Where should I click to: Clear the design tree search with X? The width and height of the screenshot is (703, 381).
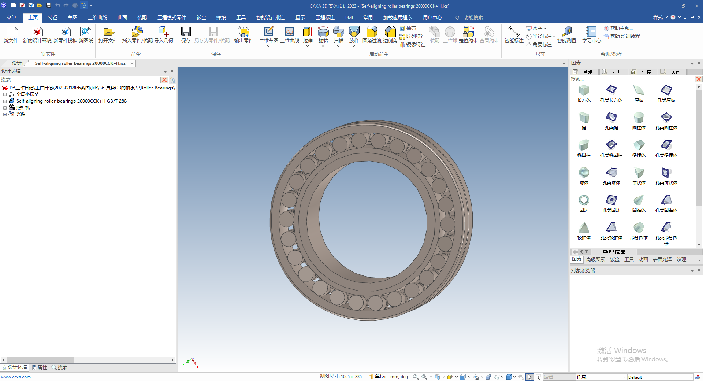[164, 79]
